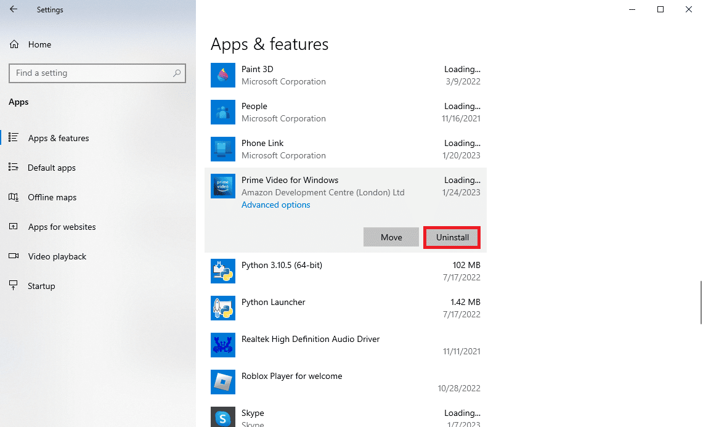The width and height of the screenshot is (703, 427).
Task: Click the Roblox Player icon
Action: click(223, 381)
